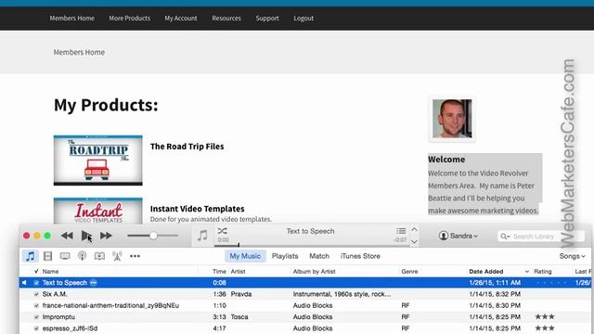Screen dimensions: 594x334
Task: Click the Road Trip product thumbnail
Action: coord(98,161)
